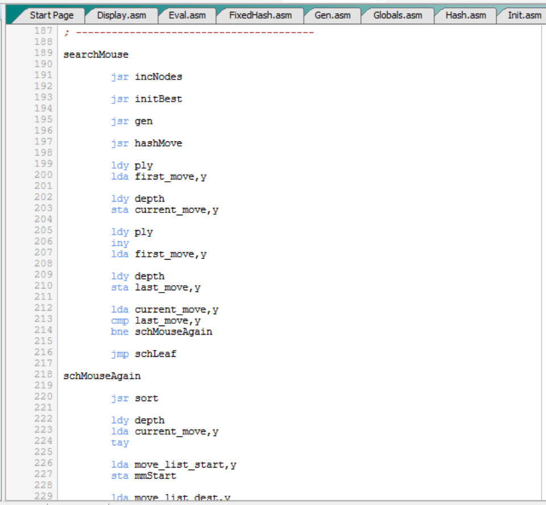Place cursor on the schMouseAgain label definition
This screenshot has width=546, height=505.
click(x=102, y=376)
